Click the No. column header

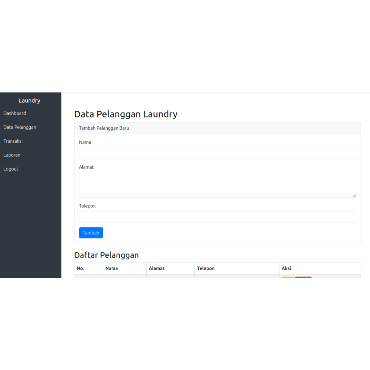pos(80,268)
